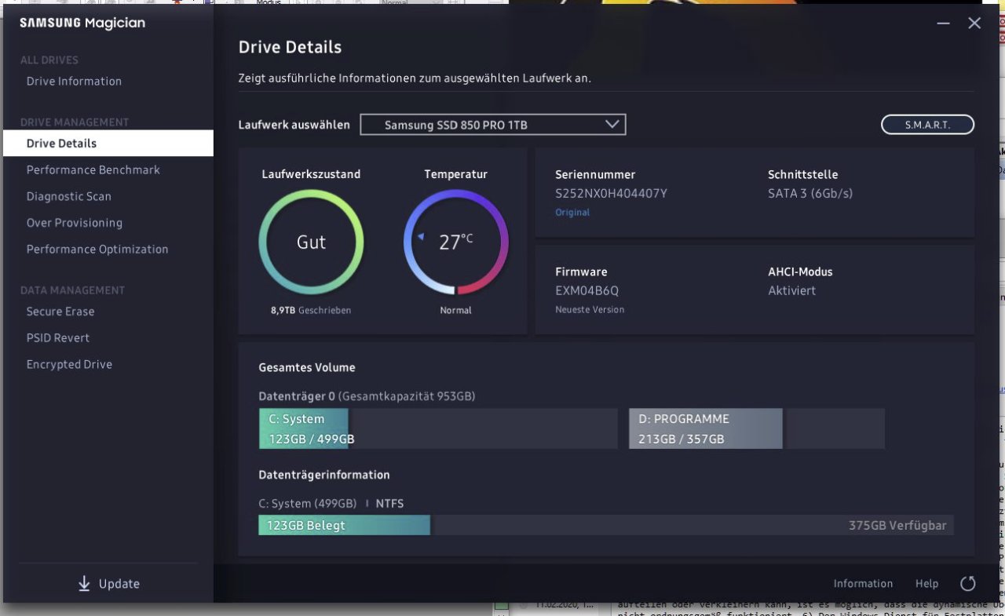The height and width of the screenshot is (616, 1005).
Task: Click the Gut drive health ring
Action: point(311,242)
